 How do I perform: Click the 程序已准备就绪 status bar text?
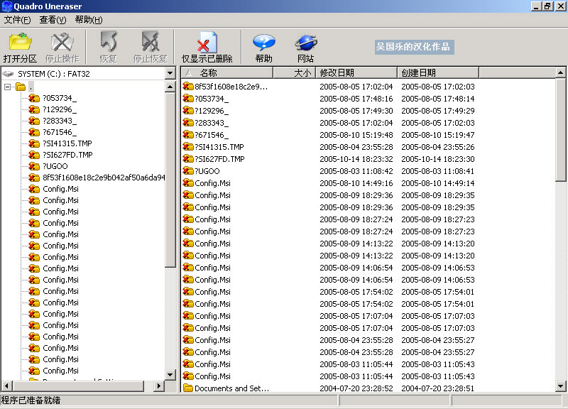[31, 400]
